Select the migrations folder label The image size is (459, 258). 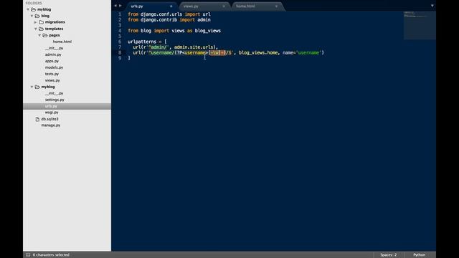pyautogui.click(x=55, y=22)
